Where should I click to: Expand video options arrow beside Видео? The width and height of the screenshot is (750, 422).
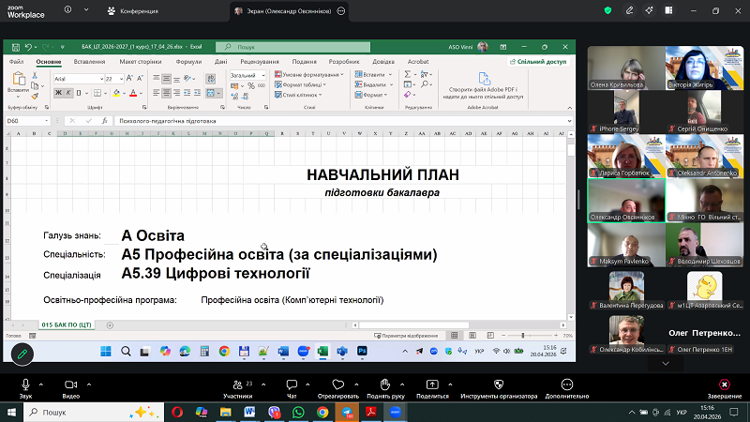tap(91, 384)
